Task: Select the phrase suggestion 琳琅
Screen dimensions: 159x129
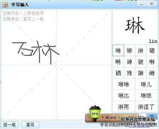Action: click(146, 96)
